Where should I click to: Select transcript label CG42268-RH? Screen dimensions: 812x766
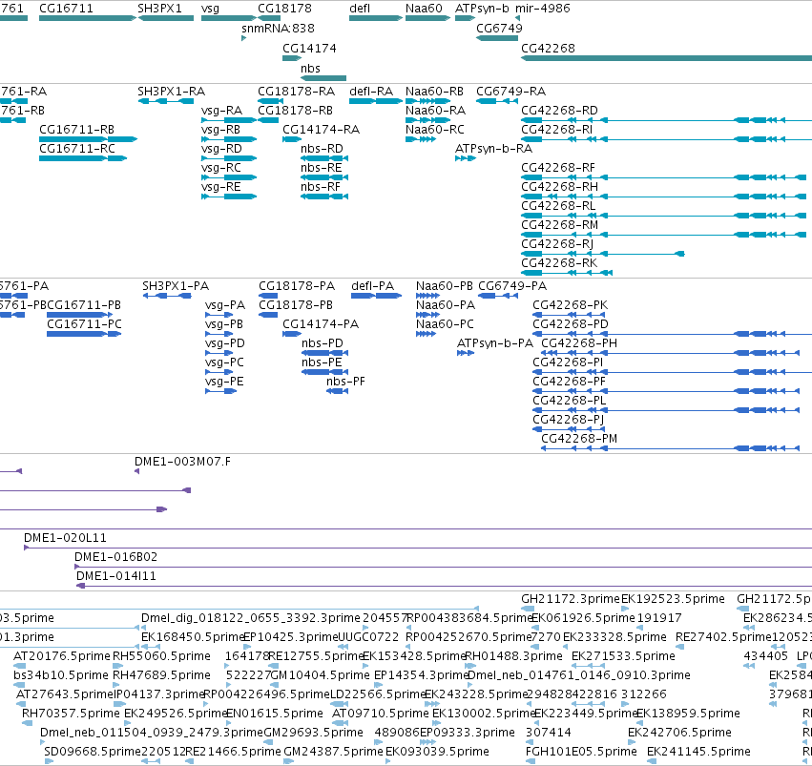click(559, 187)
